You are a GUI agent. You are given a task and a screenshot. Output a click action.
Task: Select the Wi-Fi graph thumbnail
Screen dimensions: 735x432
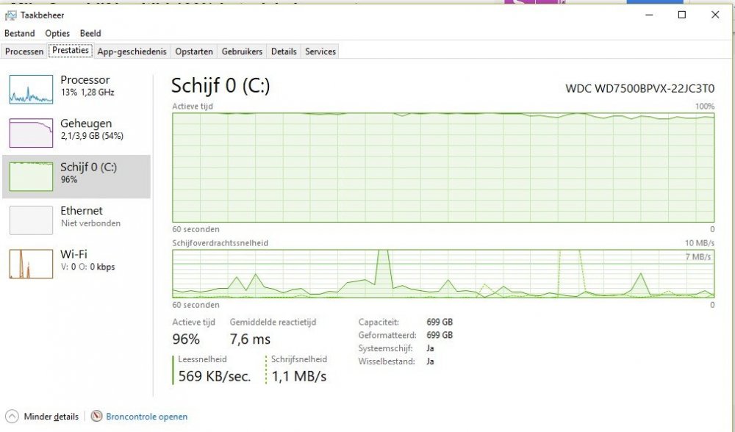point(31,263)
